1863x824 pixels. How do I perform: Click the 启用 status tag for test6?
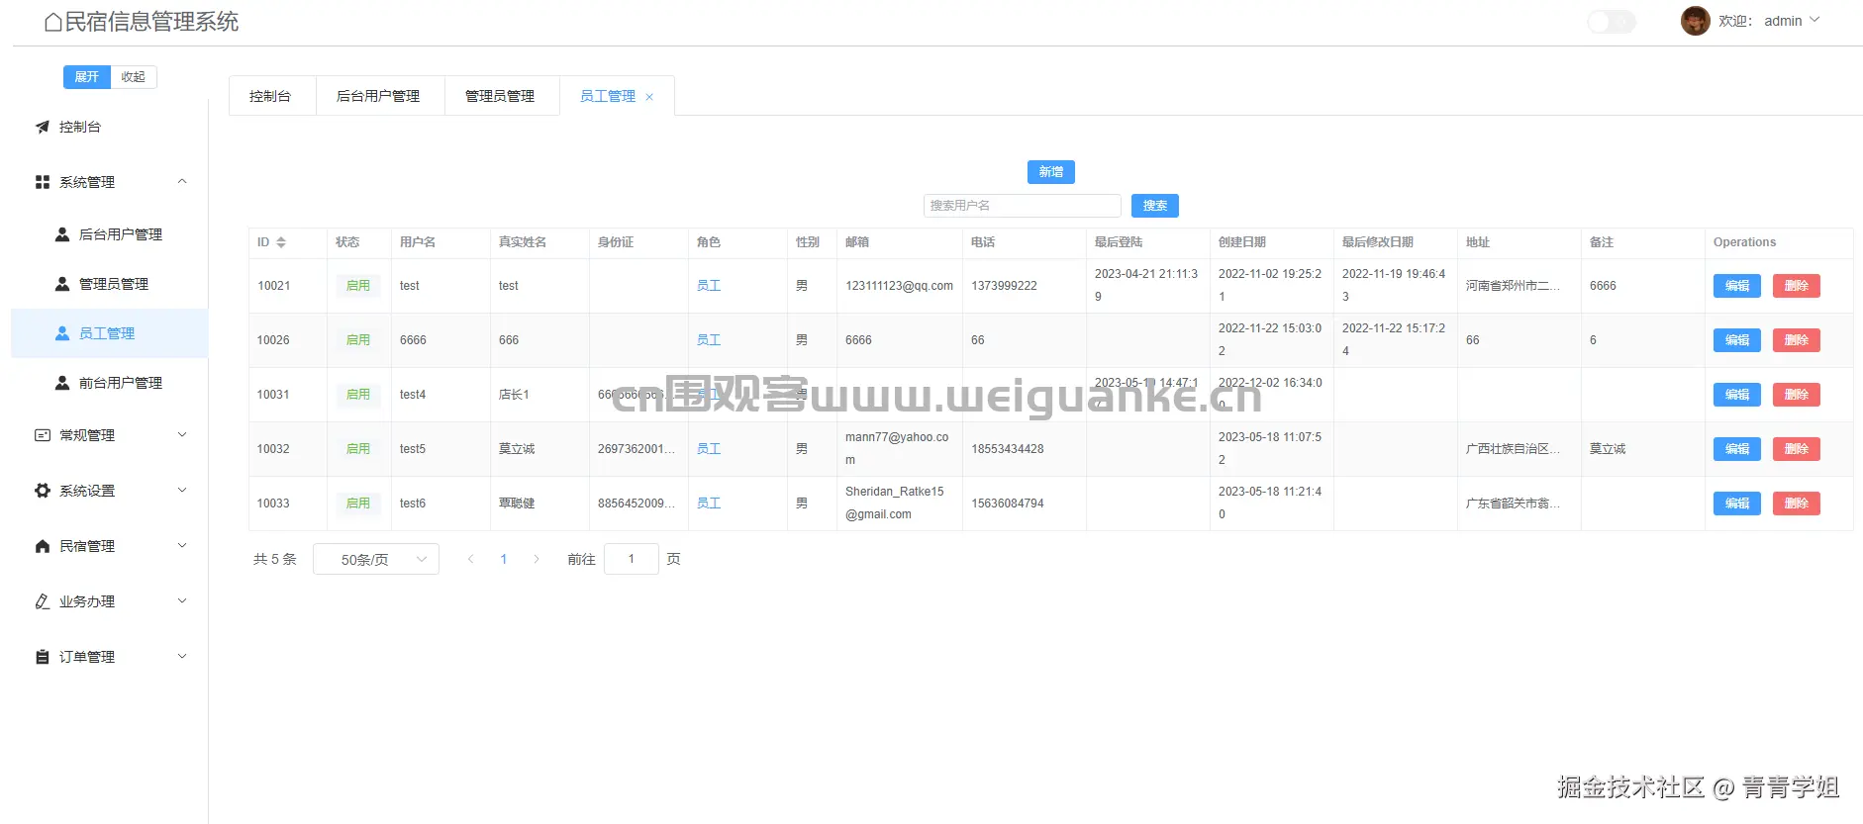click(358, 504)
